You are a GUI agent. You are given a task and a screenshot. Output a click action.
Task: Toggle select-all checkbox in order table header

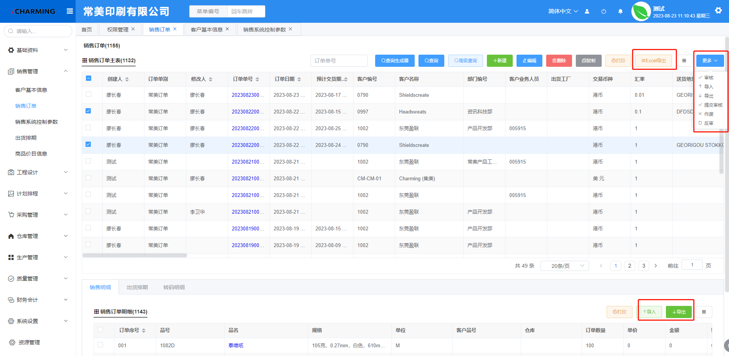[x=89, y=78]
